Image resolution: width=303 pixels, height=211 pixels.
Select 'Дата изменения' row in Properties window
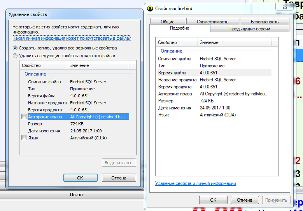coord(214,108)
